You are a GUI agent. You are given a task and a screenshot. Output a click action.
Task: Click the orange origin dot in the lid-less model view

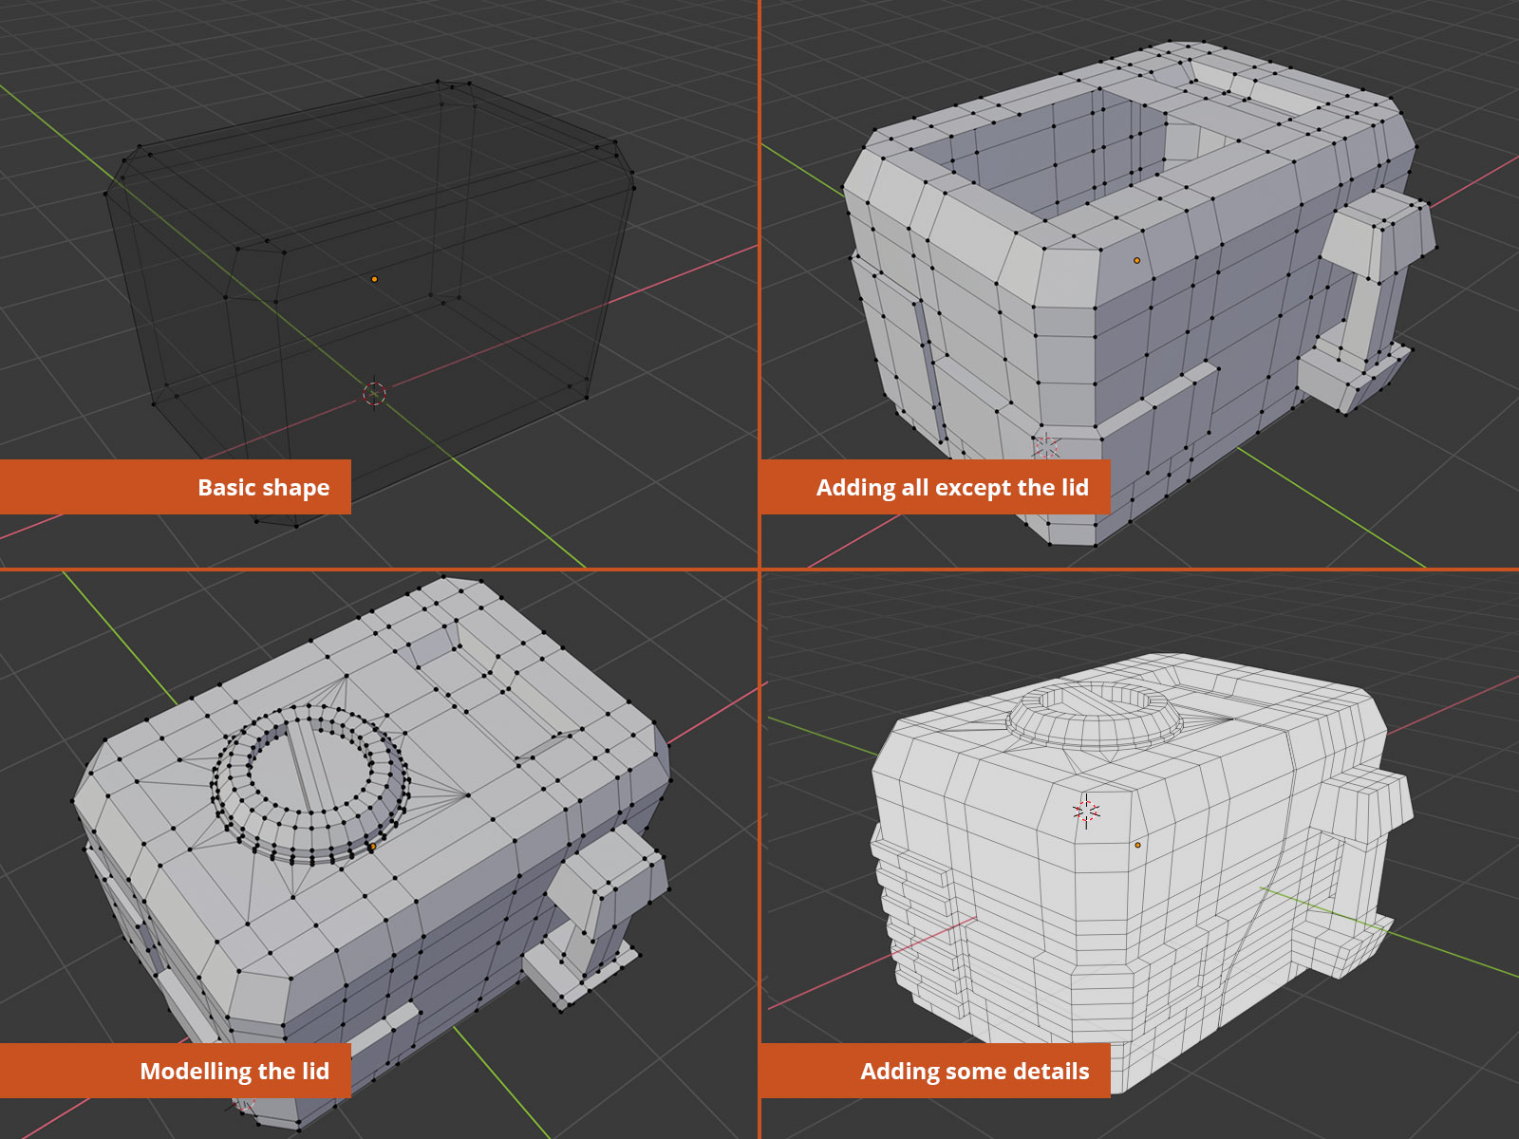[x=1136, y=260]
